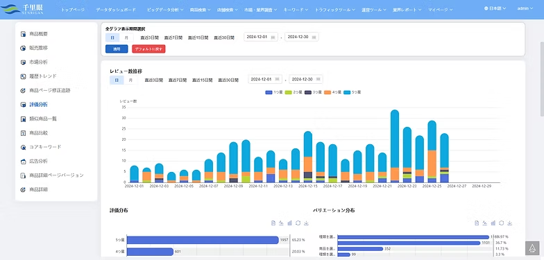Go to データダッシュボード

click(116, 10)
